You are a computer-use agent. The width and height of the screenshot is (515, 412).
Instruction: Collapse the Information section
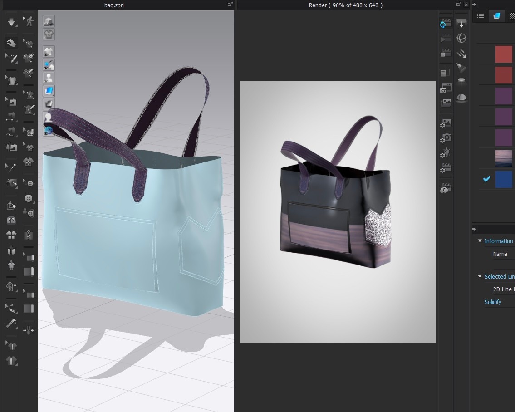(480, 241)
